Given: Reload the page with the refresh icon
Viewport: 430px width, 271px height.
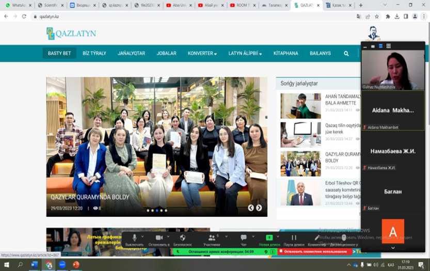Looking at the screenshot, I should pos(24,16).
